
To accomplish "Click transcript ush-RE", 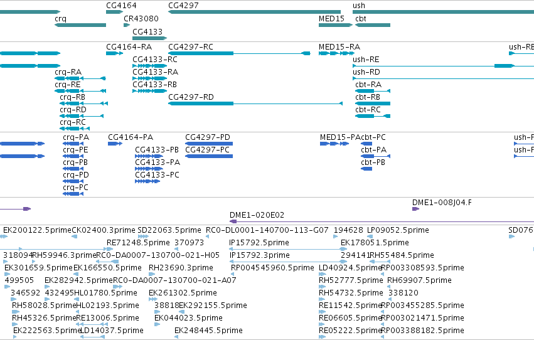I will pos(366,60).
